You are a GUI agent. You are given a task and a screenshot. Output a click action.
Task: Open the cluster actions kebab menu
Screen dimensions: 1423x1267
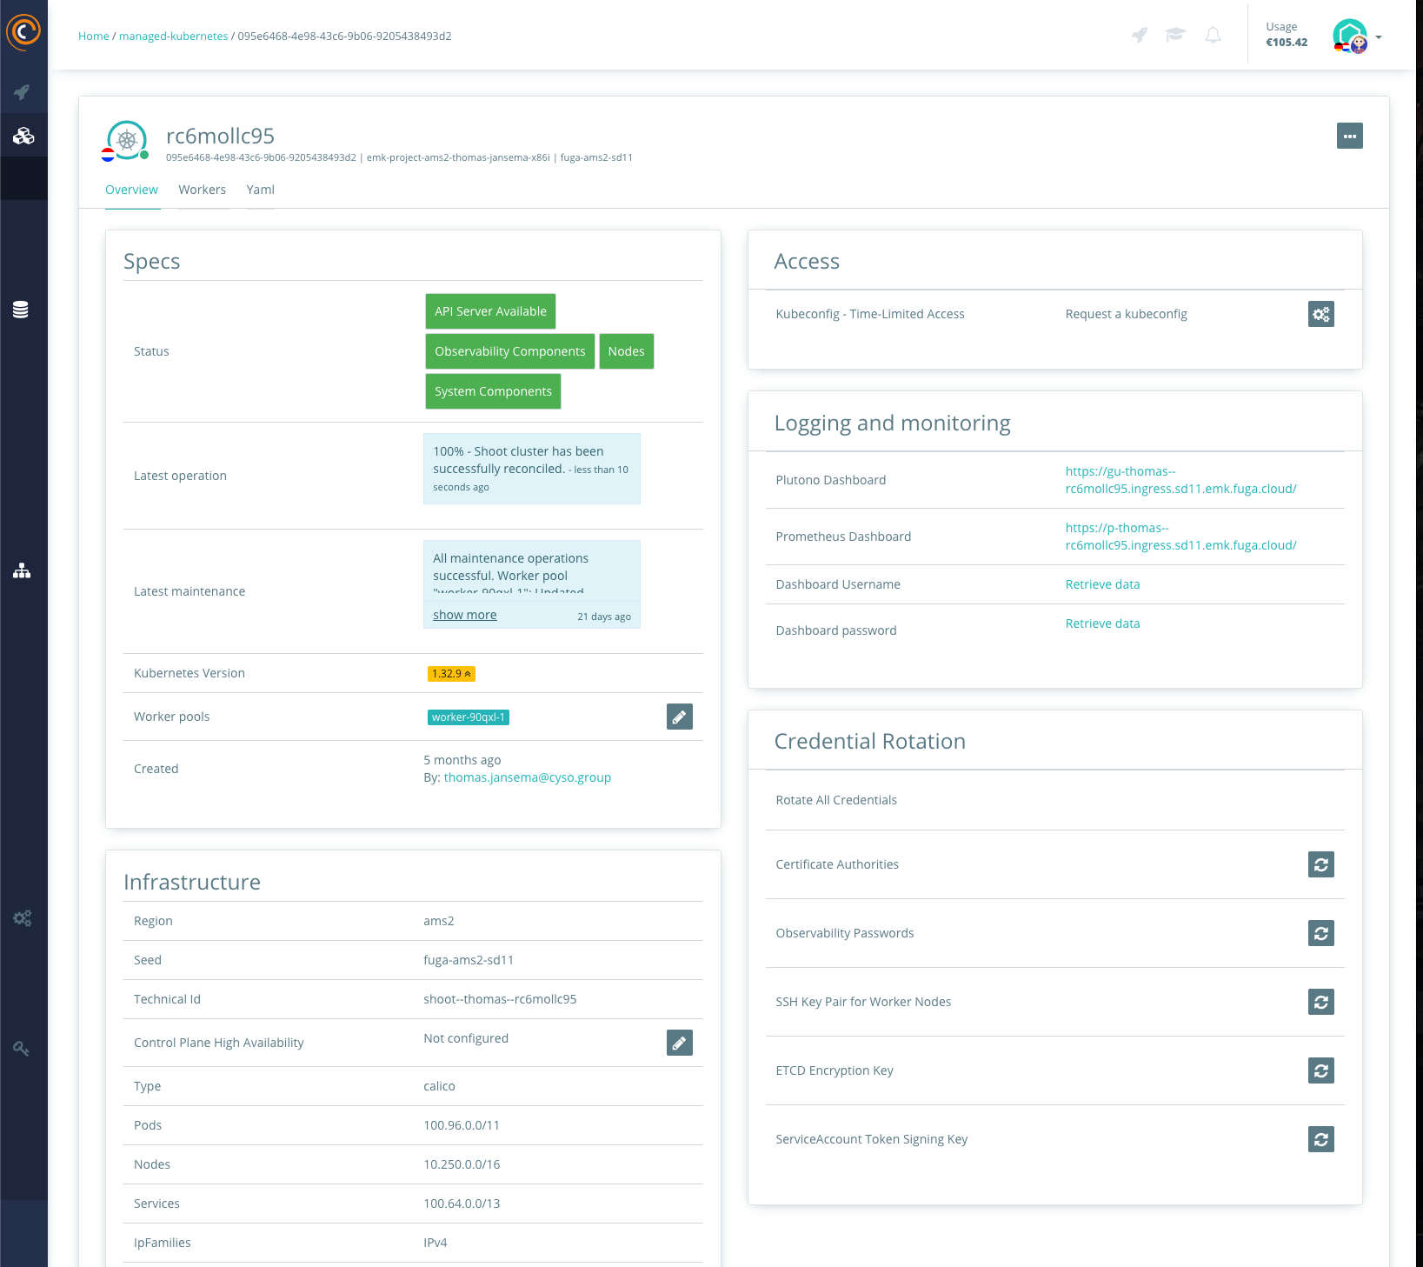[x=1349, y=136]
